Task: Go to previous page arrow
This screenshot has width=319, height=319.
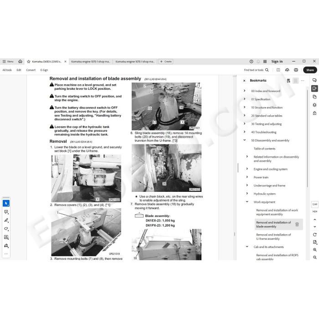Action: tap(315, 220)
